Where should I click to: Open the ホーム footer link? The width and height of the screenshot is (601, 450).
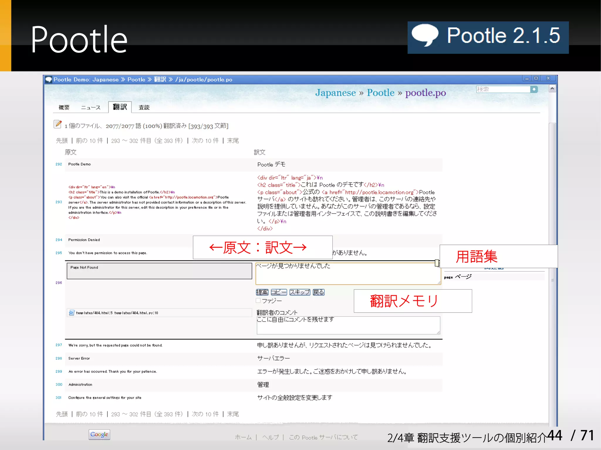(243, 437)
